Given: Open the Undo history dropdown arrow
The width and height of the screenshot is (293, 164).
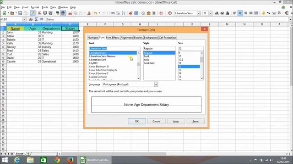Looking at the screenshot, I should coord(99,13).
